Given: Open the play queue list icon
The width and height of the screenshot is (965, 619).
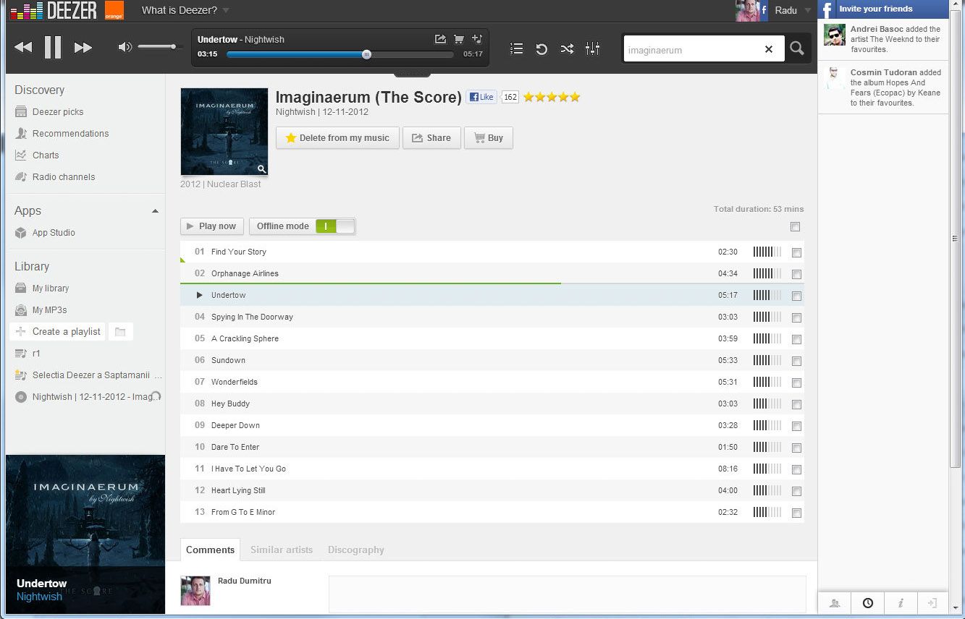Looking at the screenshot, I should pos(516,48).
